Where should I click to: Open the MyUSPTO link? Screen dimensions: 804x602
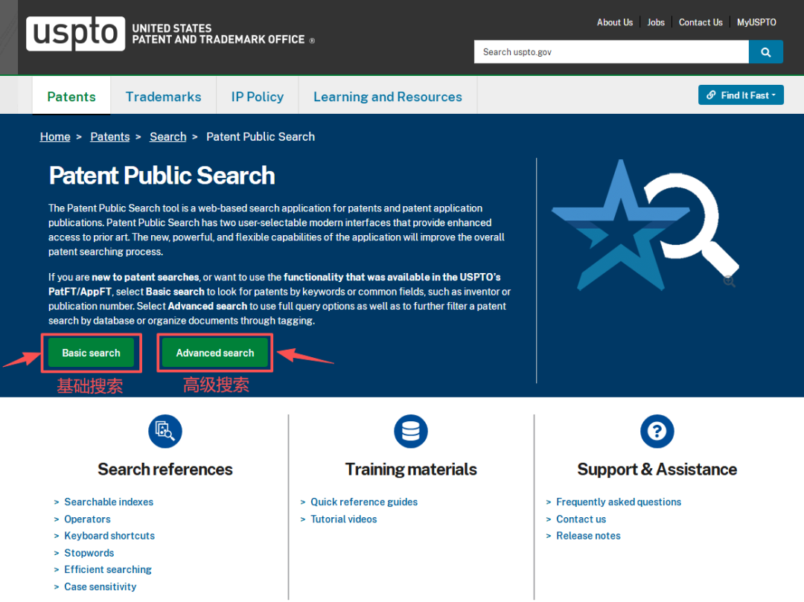pos(756,22)
